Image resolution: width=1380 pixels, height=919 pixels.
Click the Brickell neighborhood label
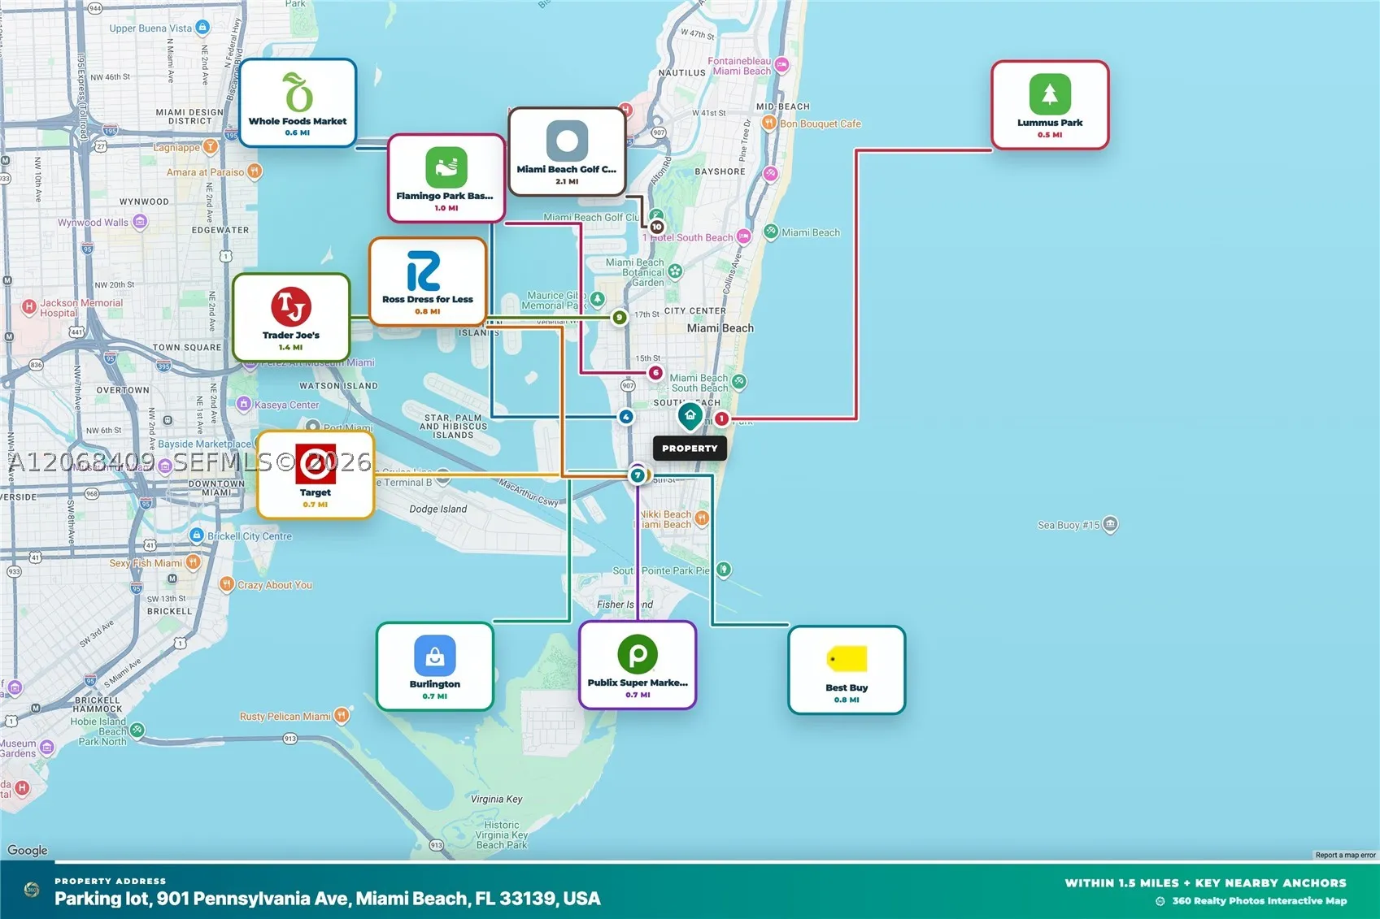click(x=170, y=611)
